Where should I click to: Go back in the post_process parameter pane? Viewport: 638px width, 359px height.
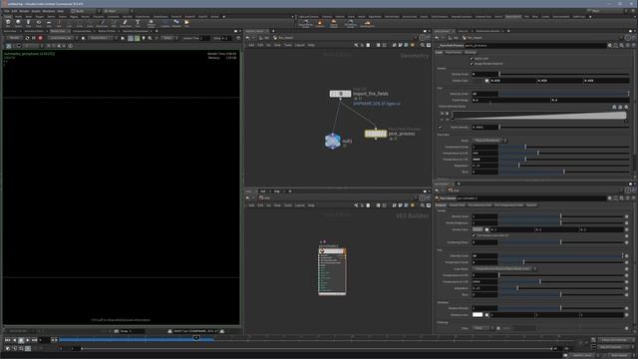(x=437, y=38)
